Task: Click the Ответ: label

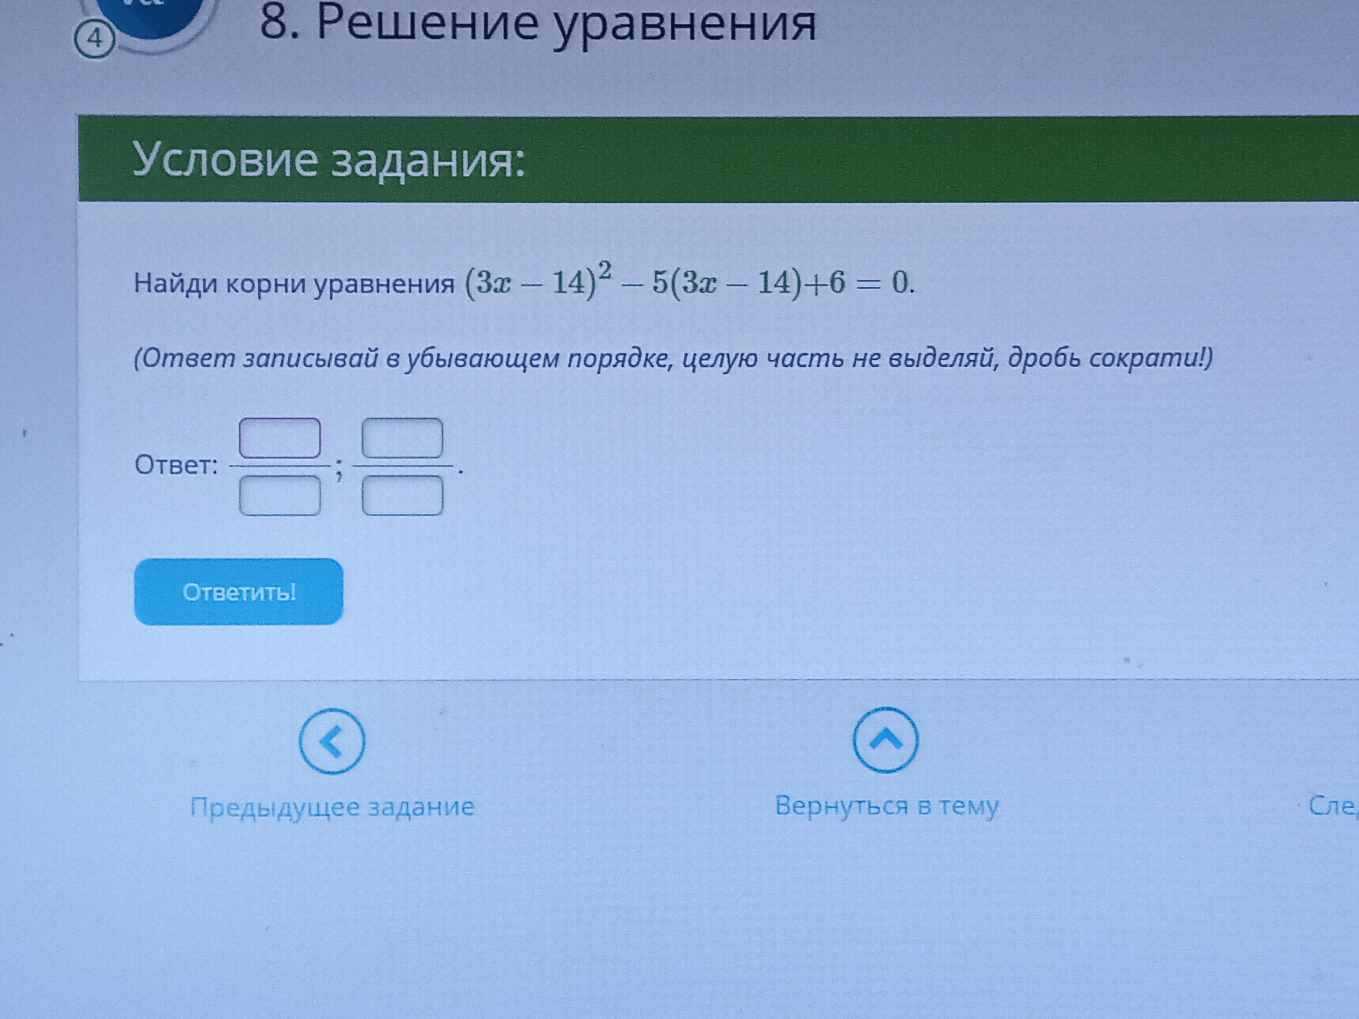Action: pyautogui.click(x=176, y=465)
